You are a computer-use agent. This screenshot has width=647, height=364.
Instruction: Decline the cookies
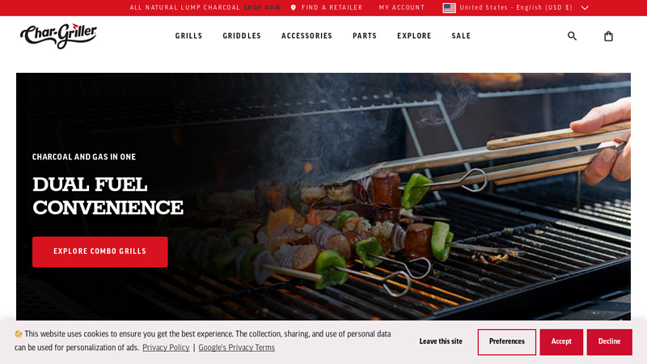pos(610,341)
